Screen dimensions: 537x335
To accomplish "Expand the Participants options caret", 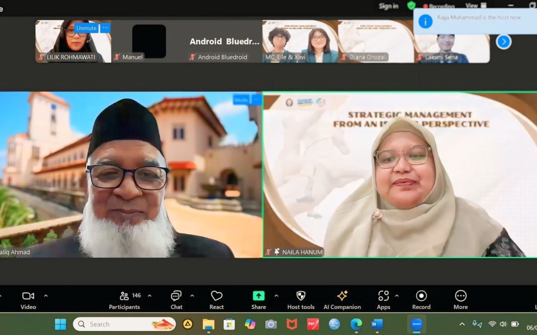I will point(150,296).
